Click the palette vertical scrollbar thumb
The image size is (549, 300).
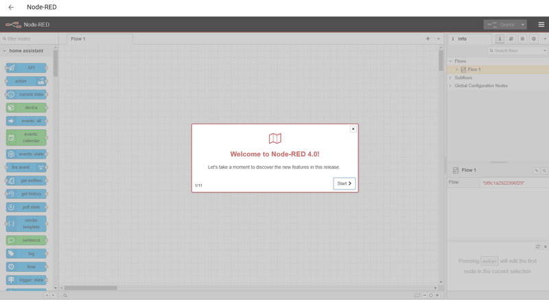pos(56,63)
